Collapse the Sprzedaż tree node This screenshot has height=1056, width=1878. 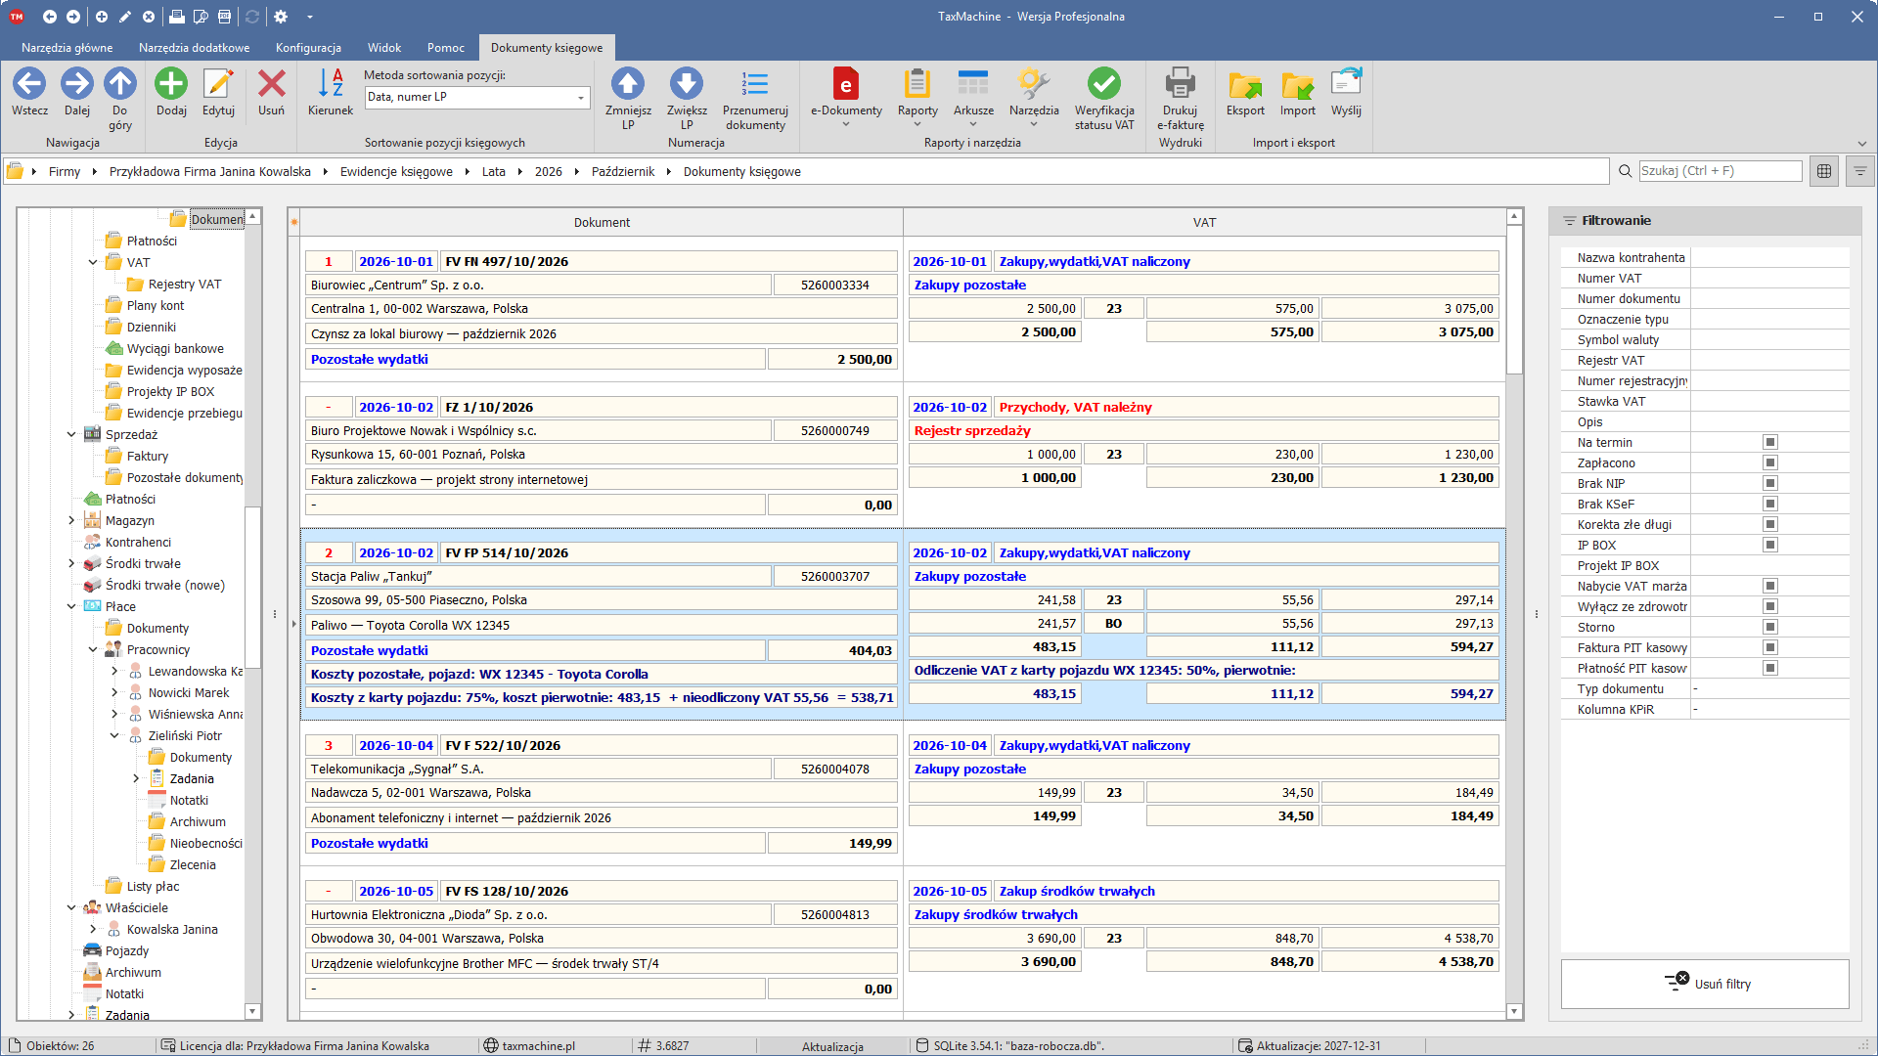coord(71,434)
